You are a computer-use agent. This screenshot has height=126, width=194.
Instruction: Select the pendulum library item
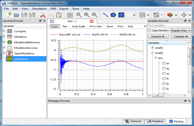[x=26, y=59]
